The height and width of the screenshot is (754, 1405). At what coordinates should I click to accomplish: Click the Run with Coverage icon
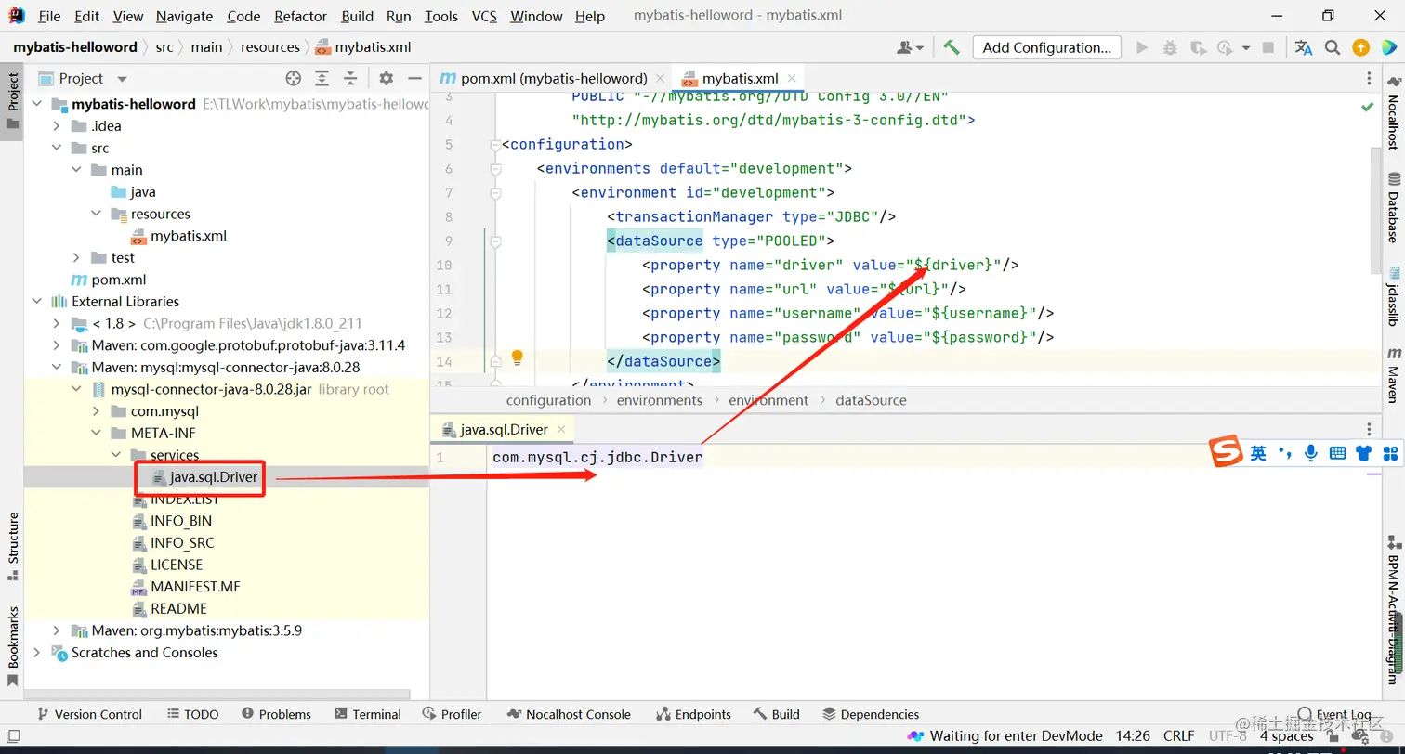click(1198, 47)
